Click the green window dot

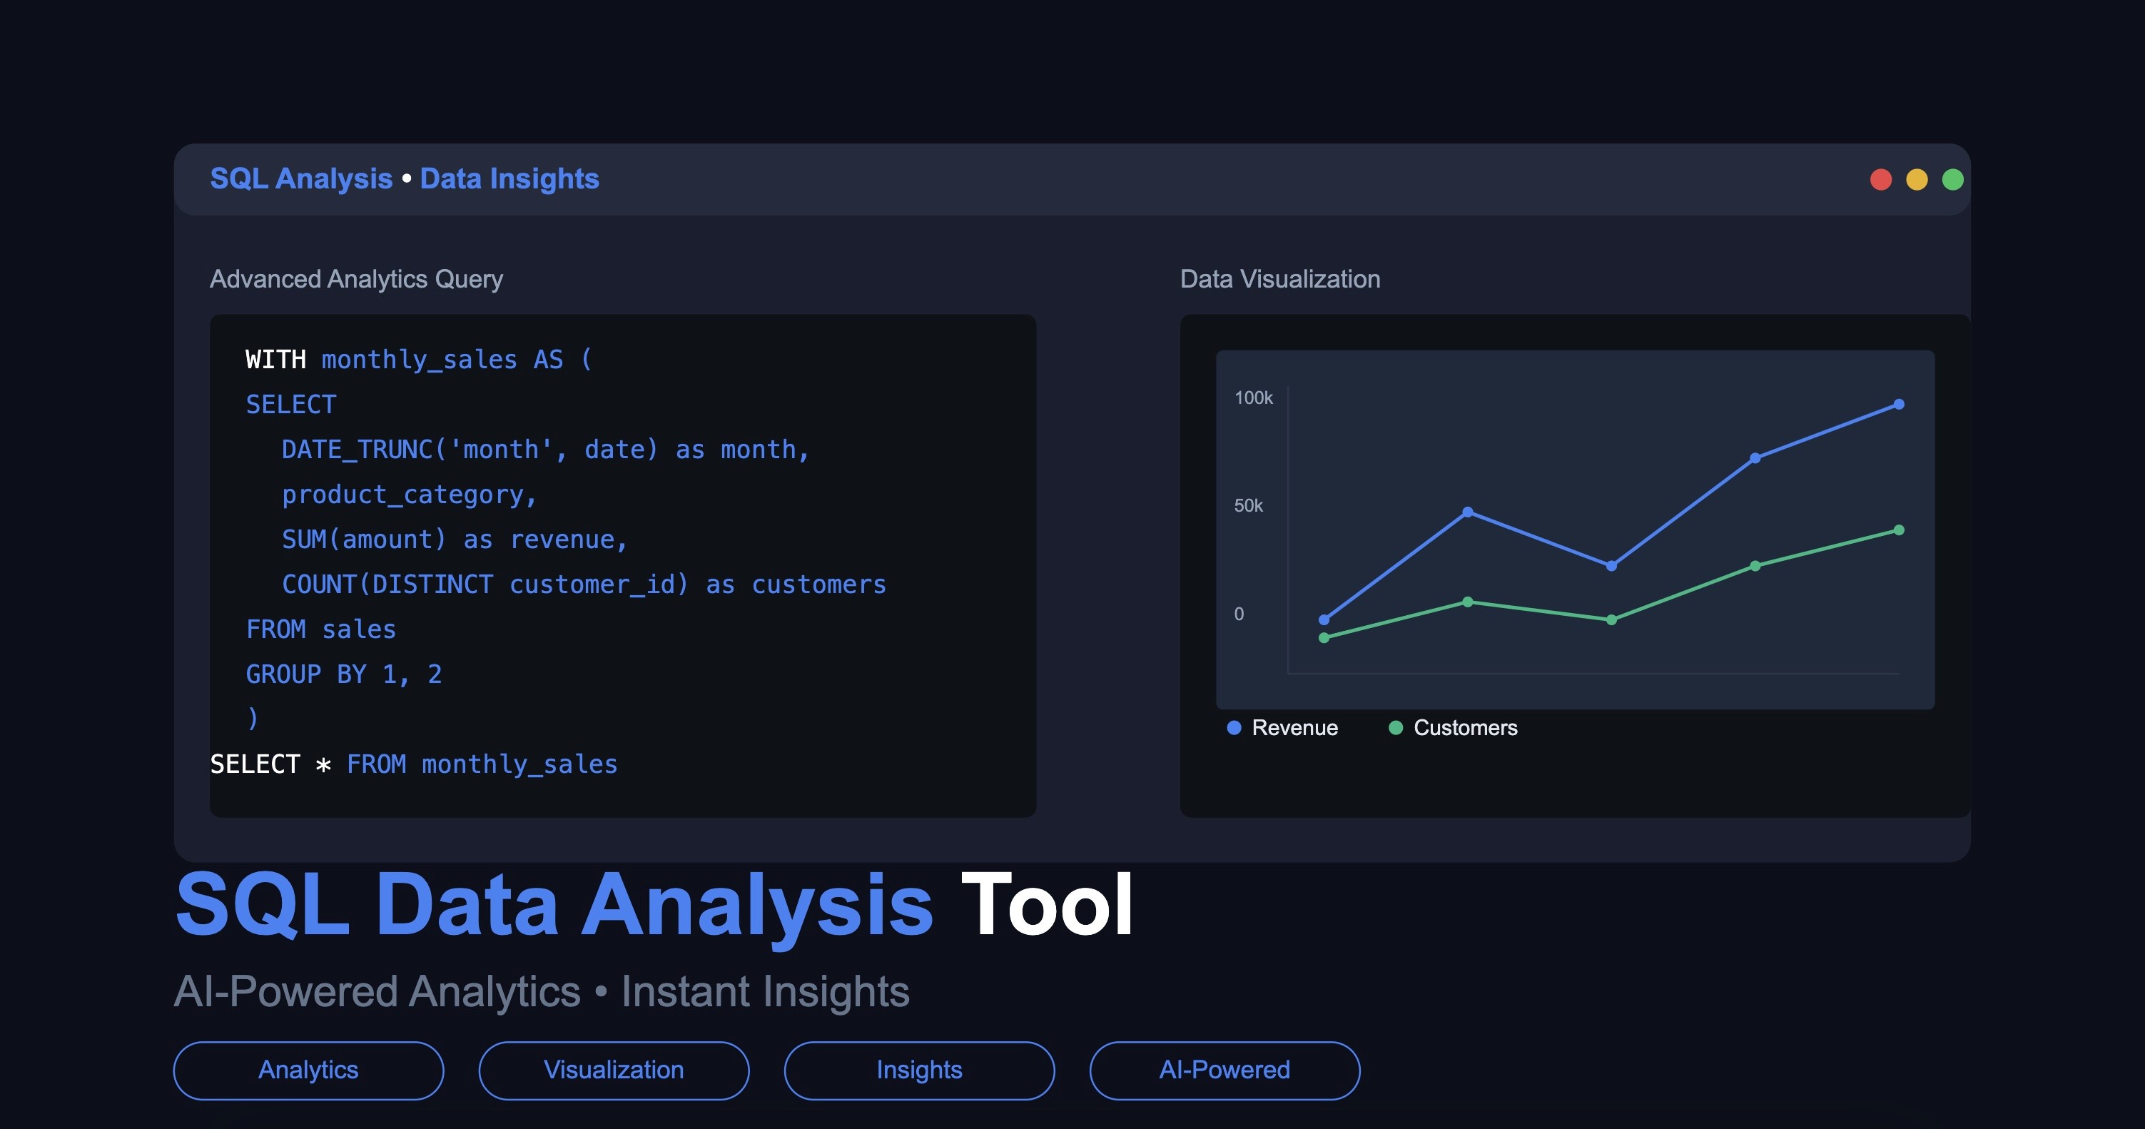[x=1952, y=180]
